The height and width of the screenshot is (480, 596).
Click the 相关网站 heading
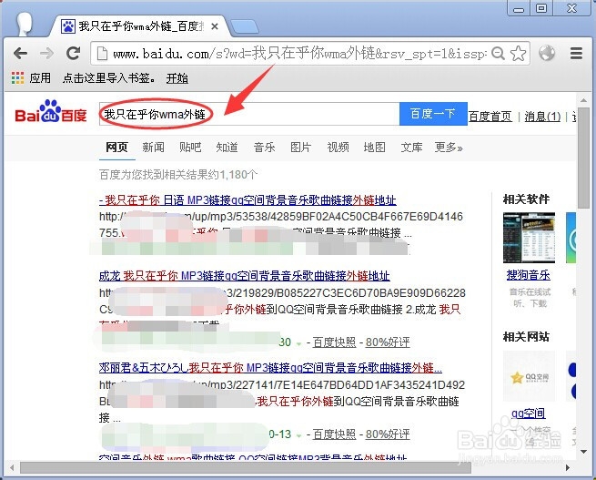tap(526, 337)
